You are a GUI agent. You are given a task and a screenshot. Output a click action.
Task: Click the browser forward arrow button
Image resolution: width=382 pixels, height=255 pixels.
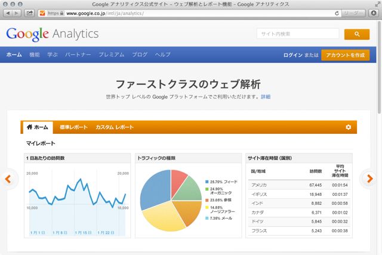(17, 13)
